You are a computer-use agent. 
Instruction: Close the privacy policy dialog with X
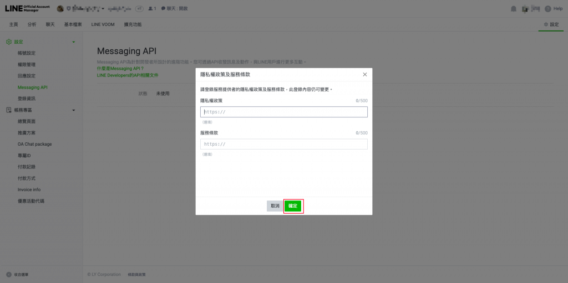[365, 75]
